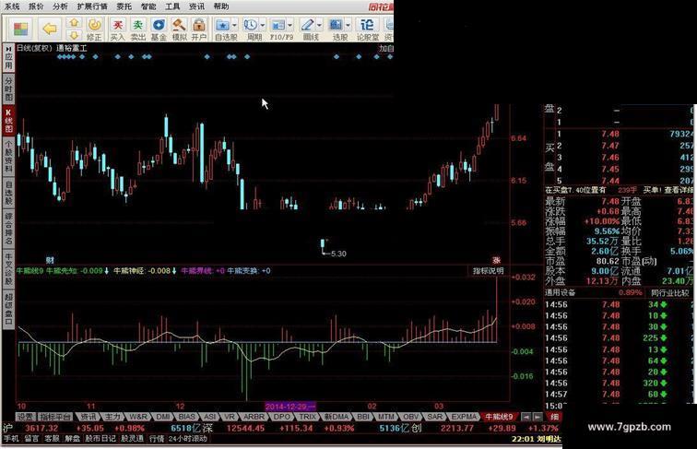
Task: Open the 智能 menu
Action: (148, 6)
